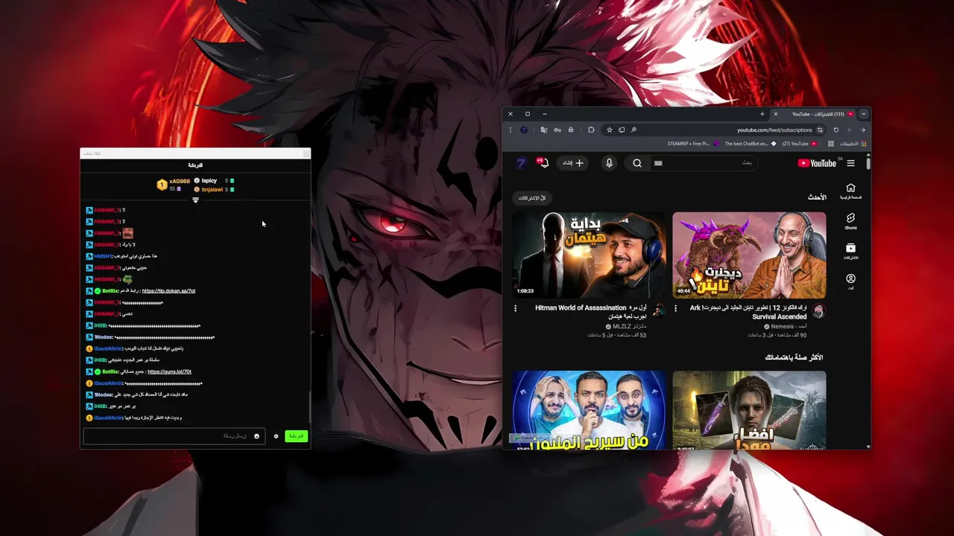Click the green frog emote in chat
This screenshot has height=536, width=954.
pos(127,279)
